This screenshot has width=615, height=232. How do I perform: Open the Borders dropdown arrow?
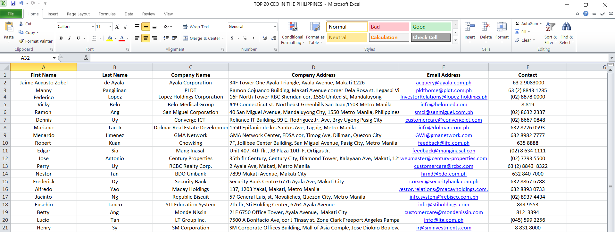(x=100, y=38)
